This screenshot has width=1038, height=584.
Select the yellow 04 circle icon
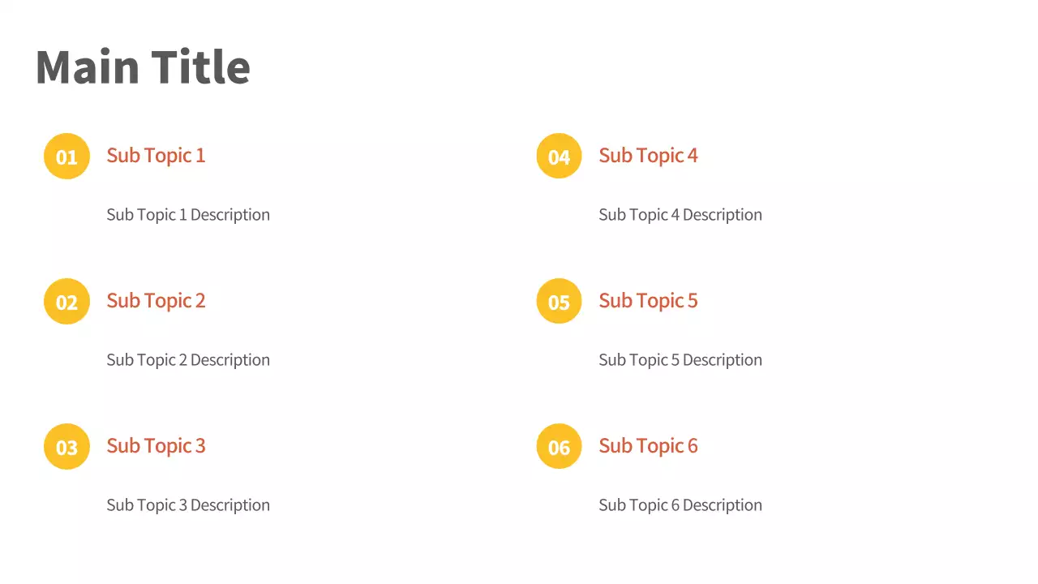[559, 157]
